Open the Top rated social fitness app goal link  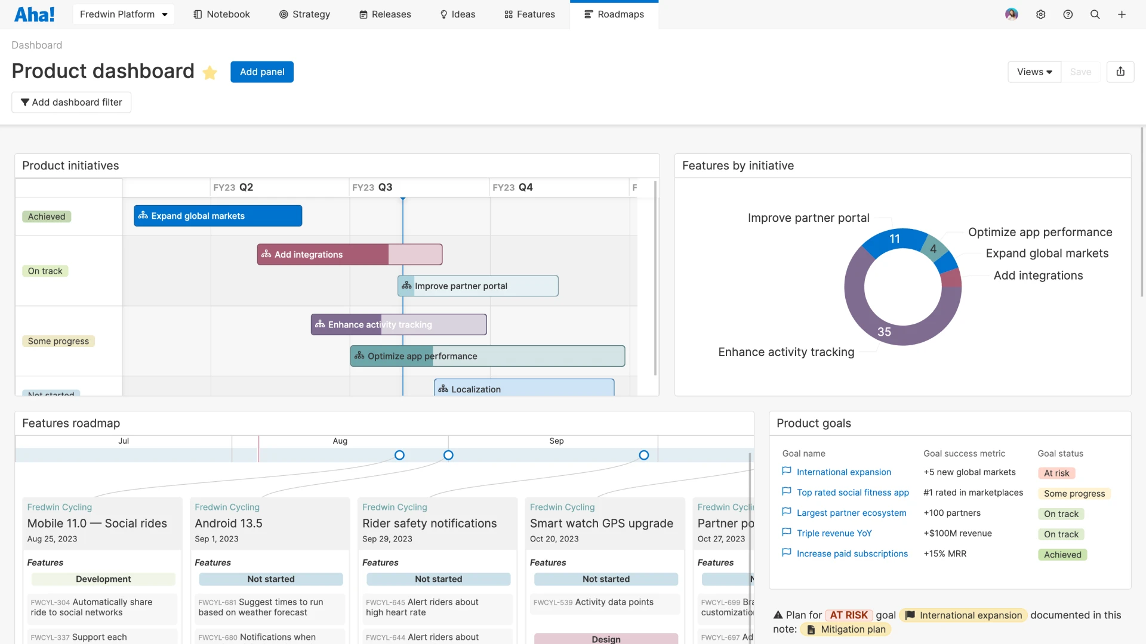[x=853, y=492]
